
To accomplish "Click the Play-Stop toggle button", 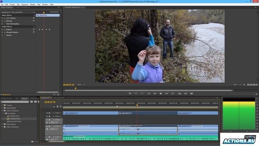I will pos(161,94).
